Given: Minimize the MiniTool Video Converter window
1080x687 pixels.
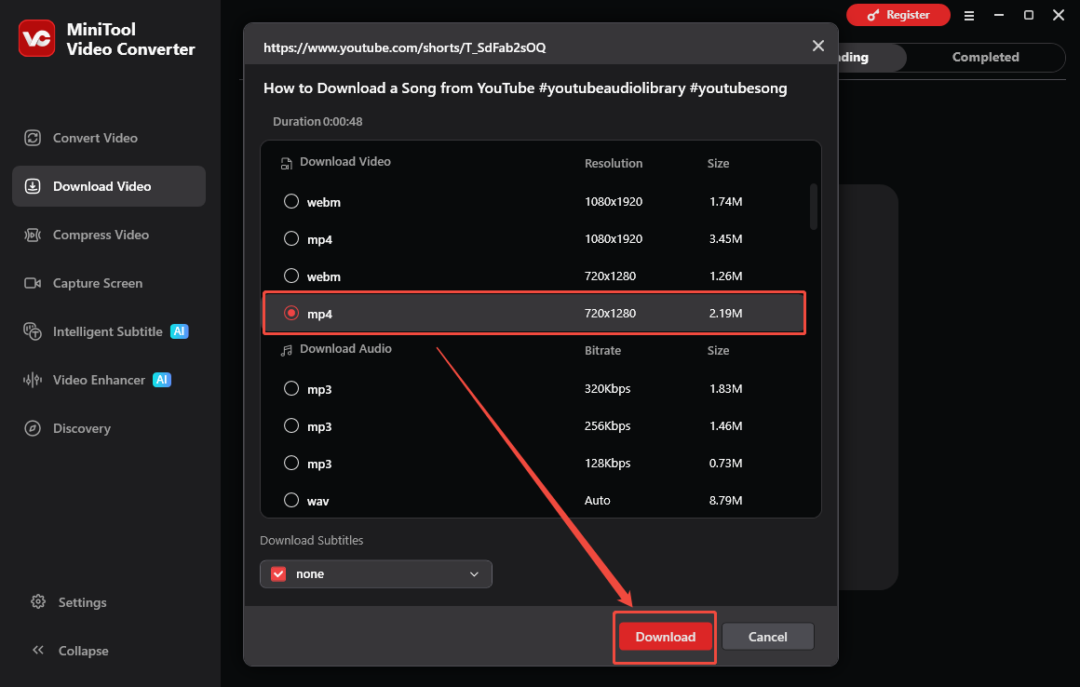Looking at the screenshot, I should coord(999,15).
